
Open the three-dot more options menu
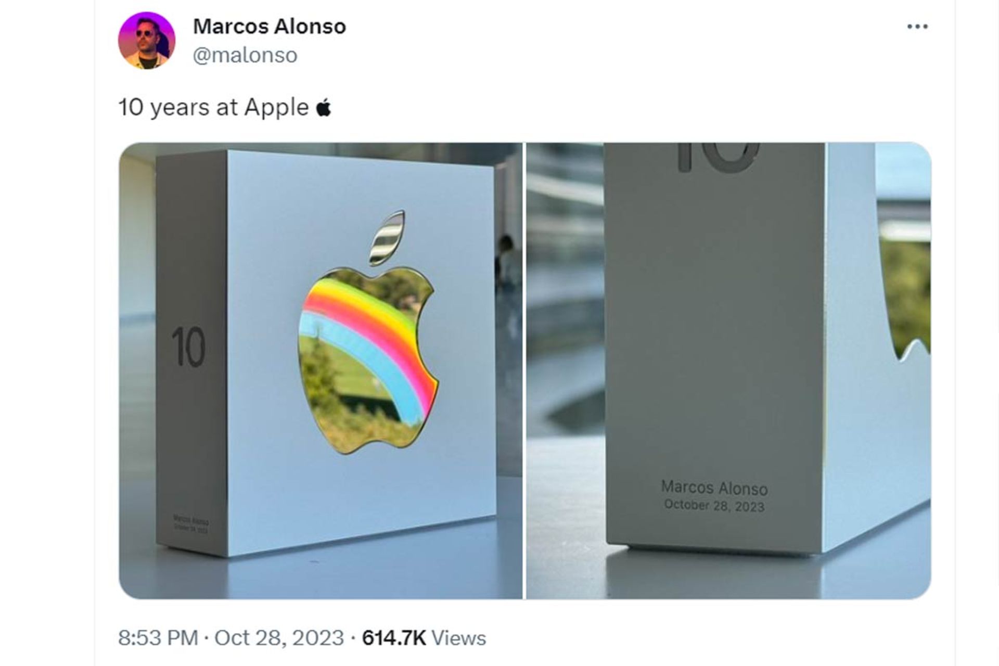917,27
